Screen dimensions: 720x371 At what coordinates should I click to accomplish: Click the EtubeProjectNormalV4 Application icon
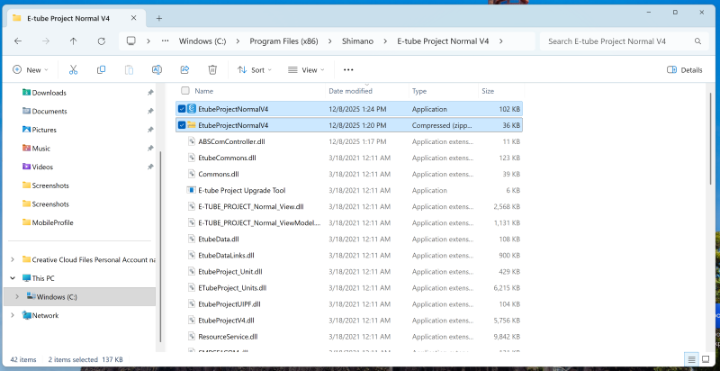(192, 109)
